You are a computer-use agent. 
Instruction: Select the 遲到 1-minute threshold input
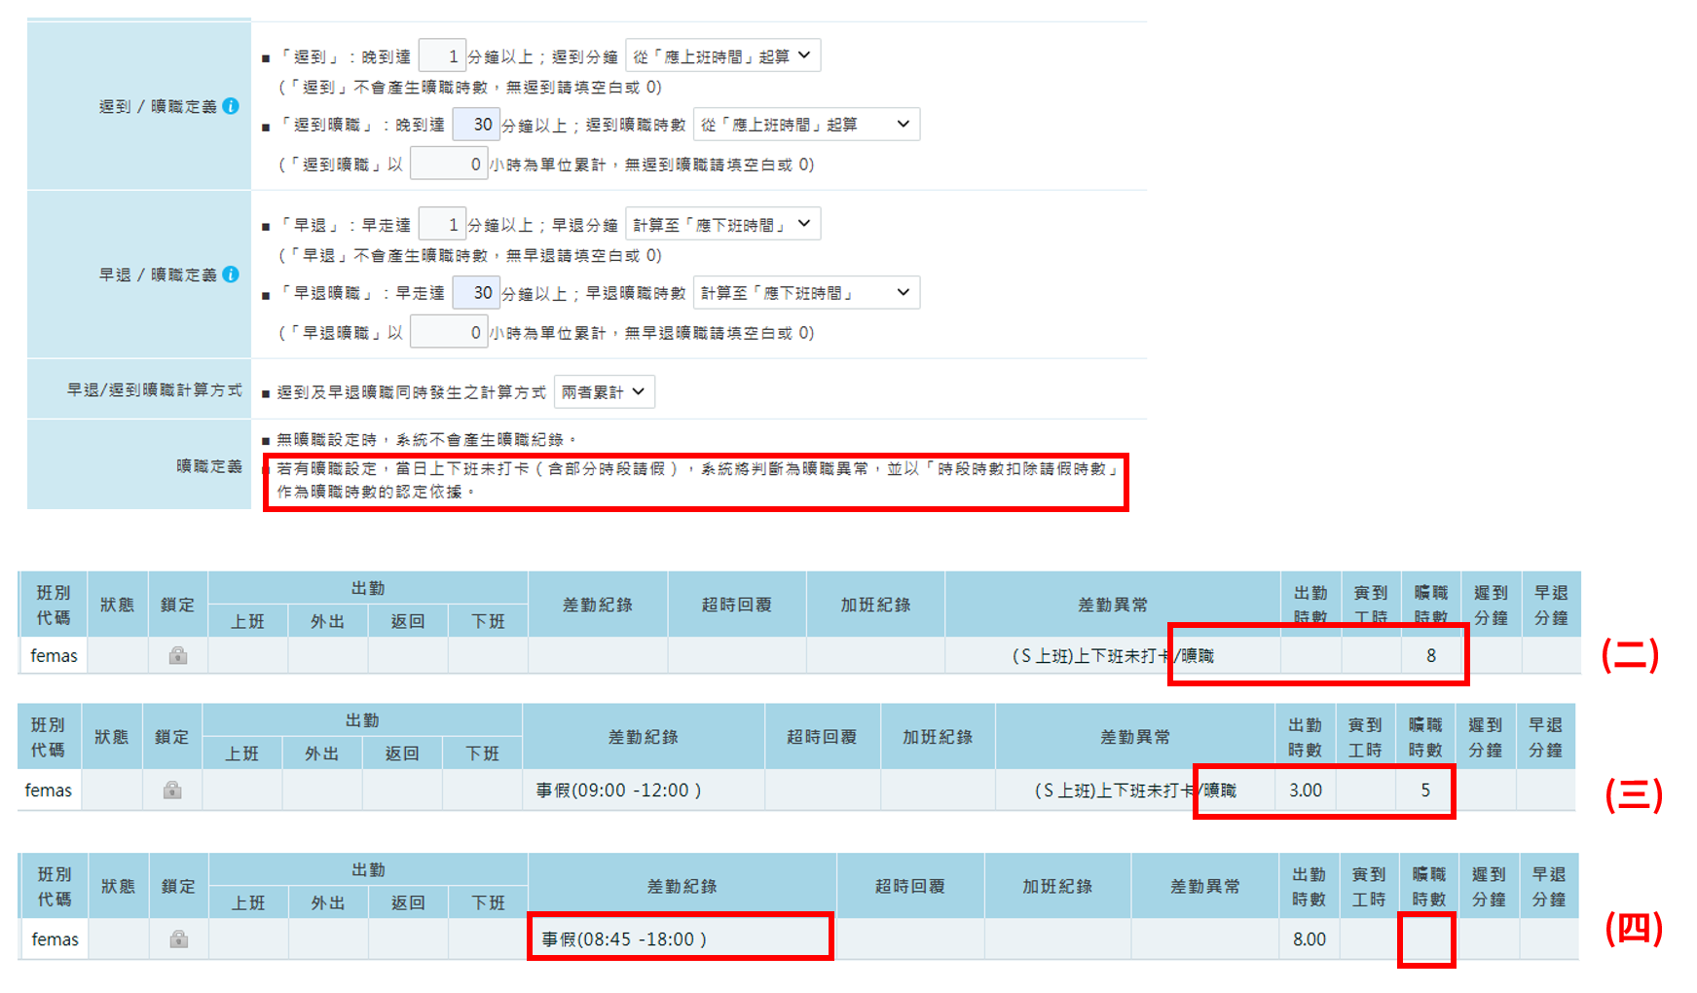(x=444, y=55)
